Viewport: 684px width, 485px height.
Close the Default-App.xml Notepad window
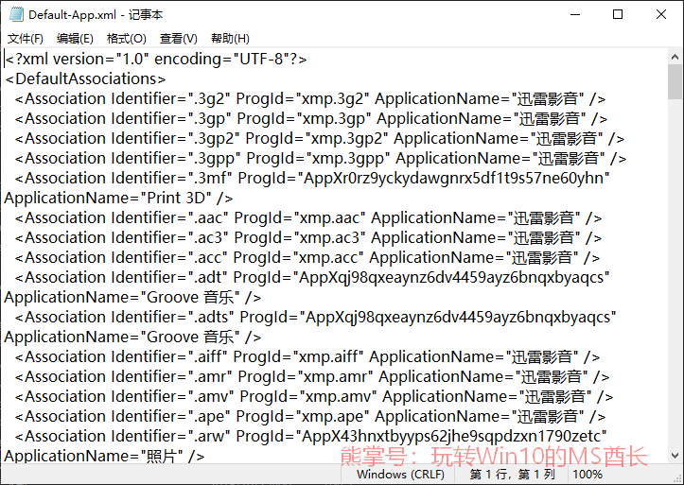(x=661, y=14)
